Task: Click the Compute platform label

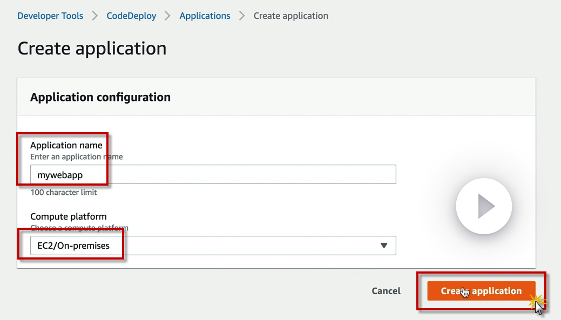Action: click(68, 216)
